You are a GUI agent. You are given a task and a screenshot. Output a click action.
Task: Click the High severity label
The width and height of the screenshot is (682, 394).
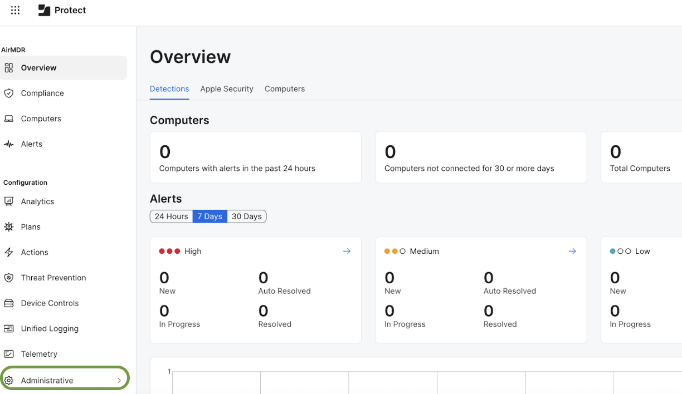click(x=193, y=252)
